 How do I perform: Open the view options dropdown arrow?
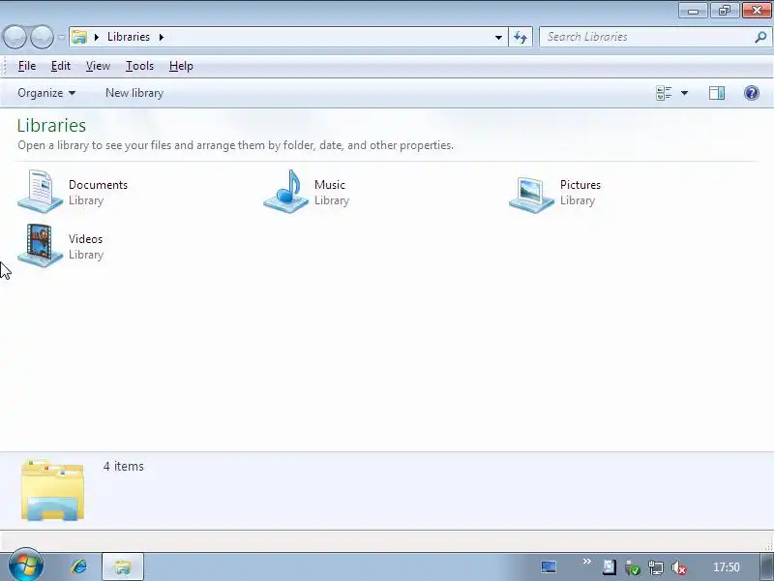pyautogui.click(x=684, y=93)
